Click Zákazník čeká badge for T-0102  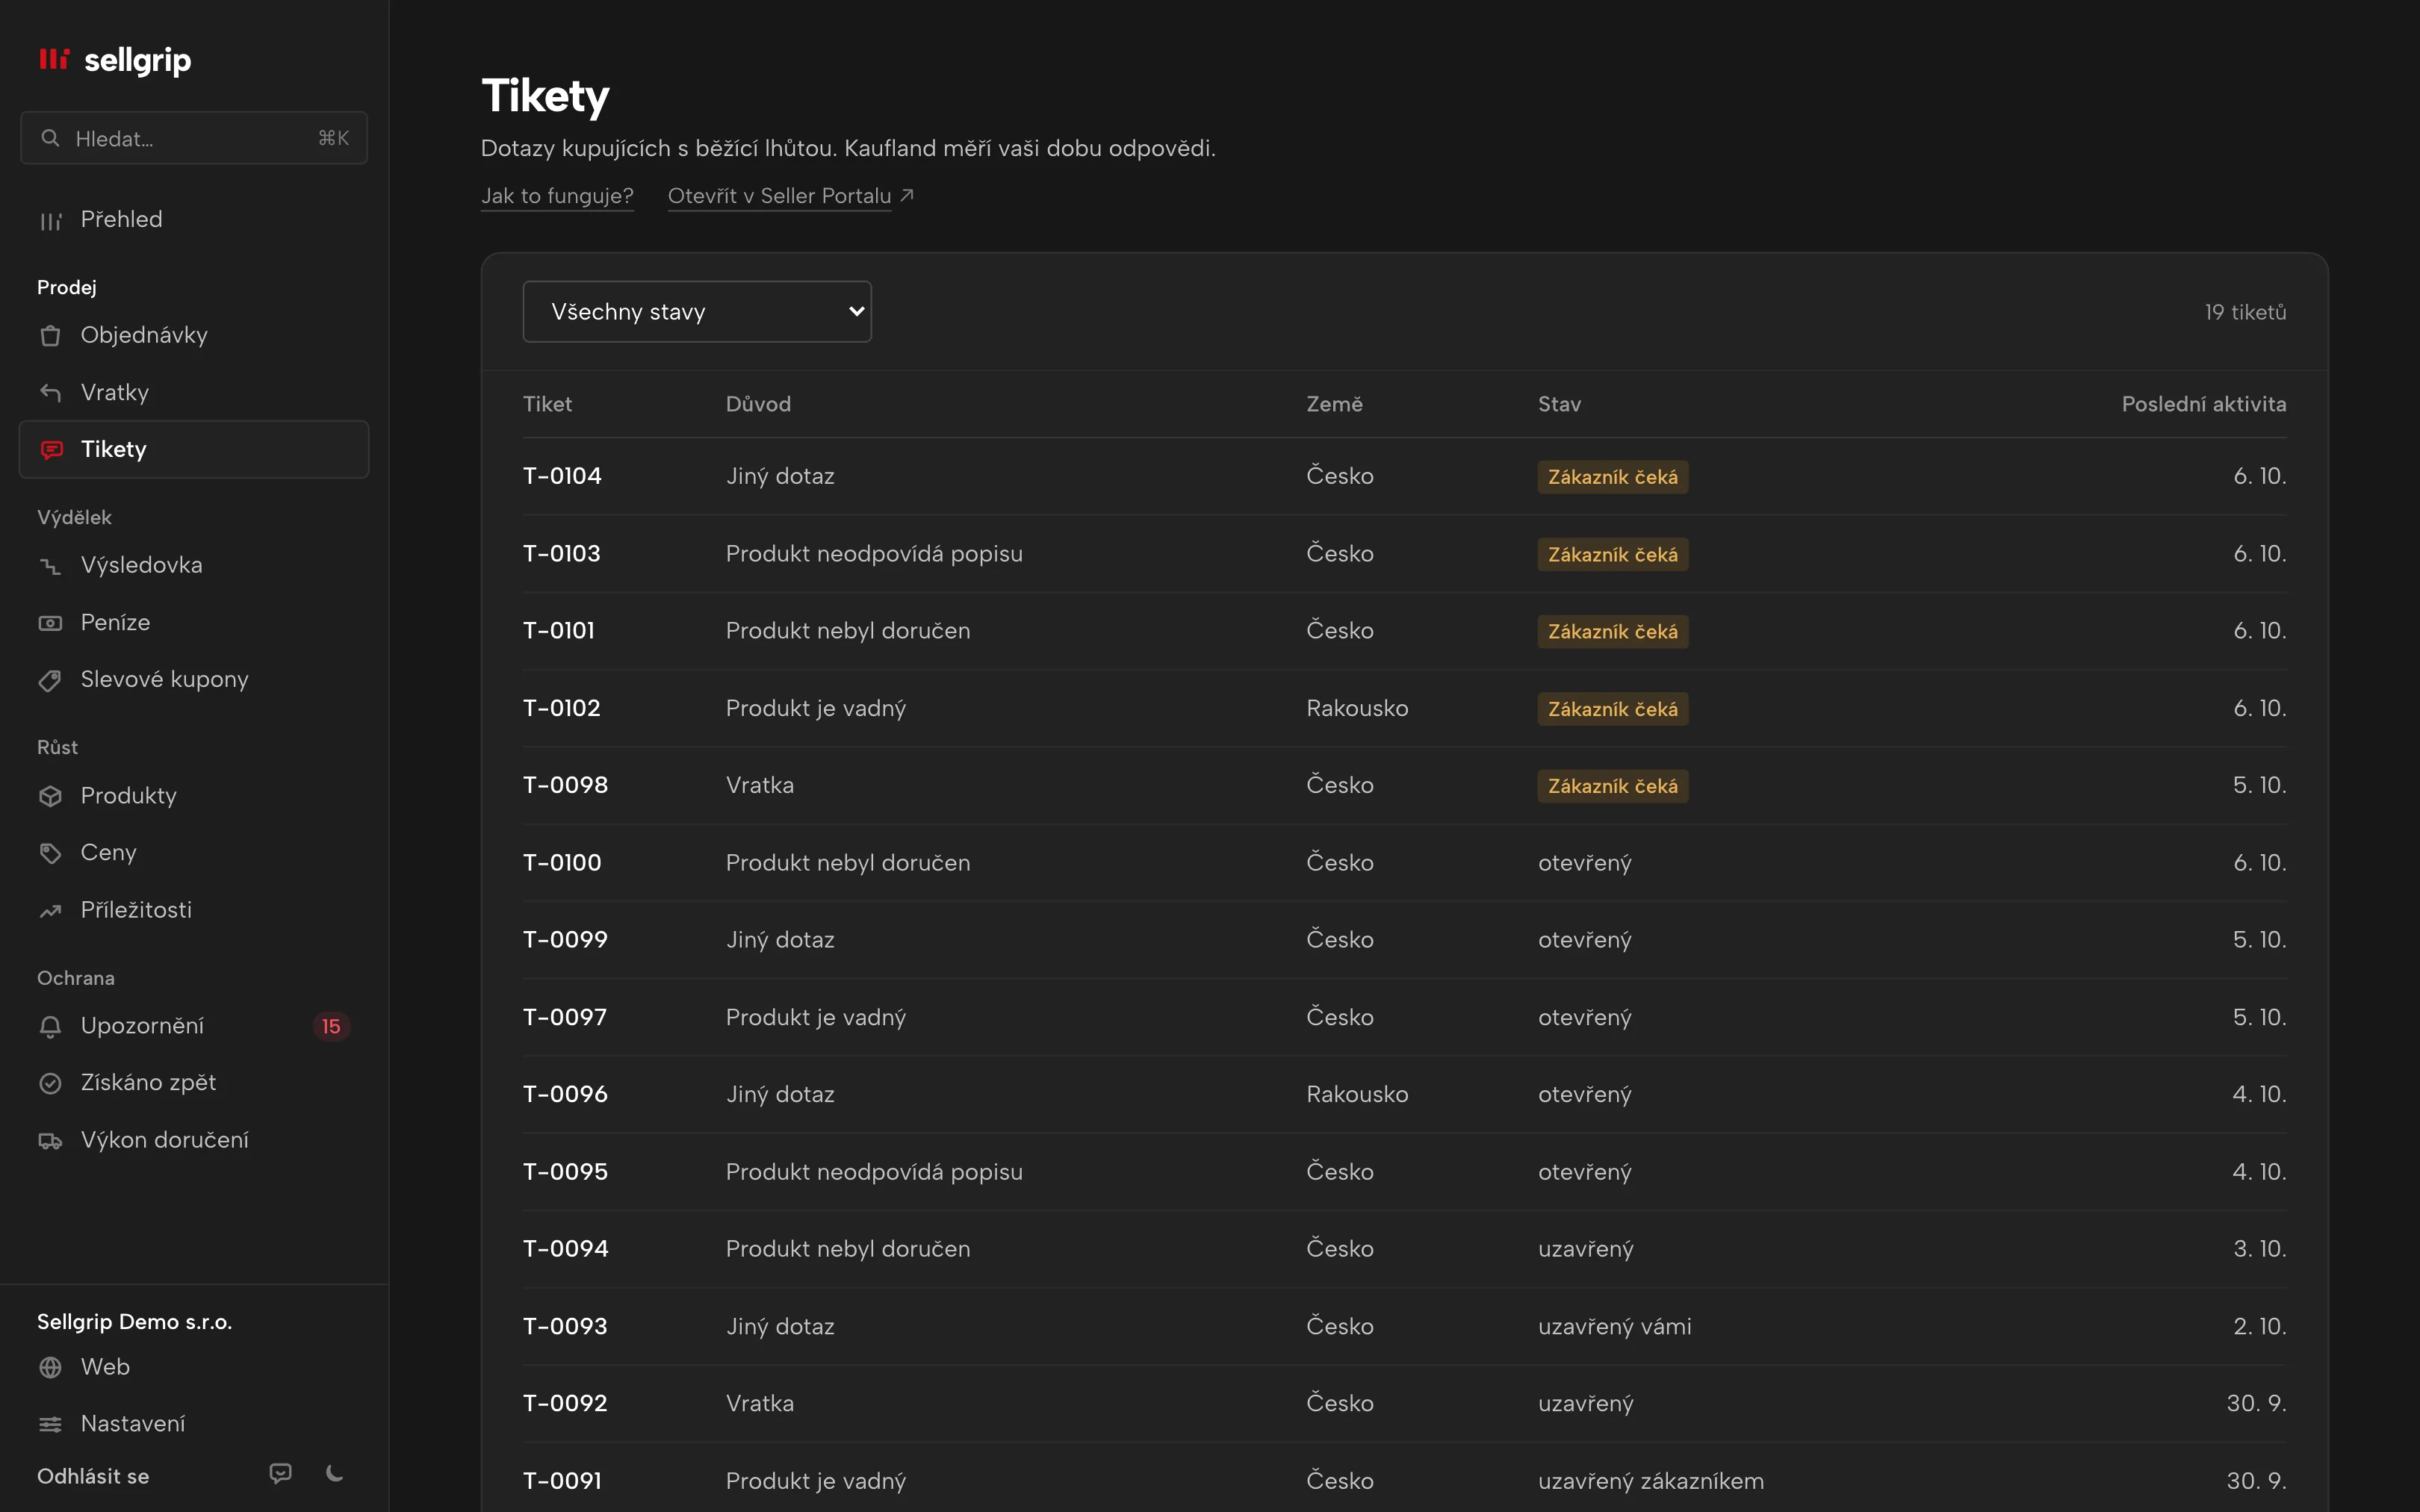point(1612,709)
